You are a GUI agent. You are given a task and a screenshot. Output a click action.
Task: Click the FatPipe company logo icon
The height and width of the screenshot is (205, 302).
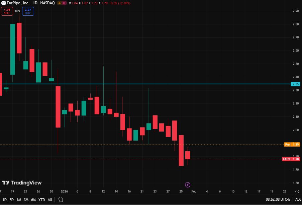[3, 3]
